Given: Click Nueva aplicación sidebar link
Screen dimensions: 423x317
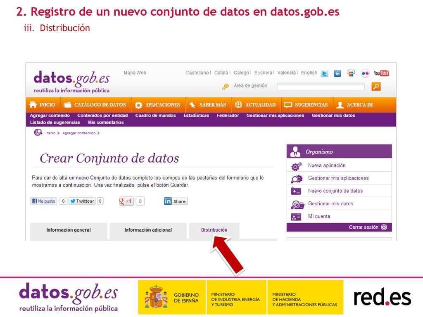Looking at the screenshot, I should (x=327, y=166).
